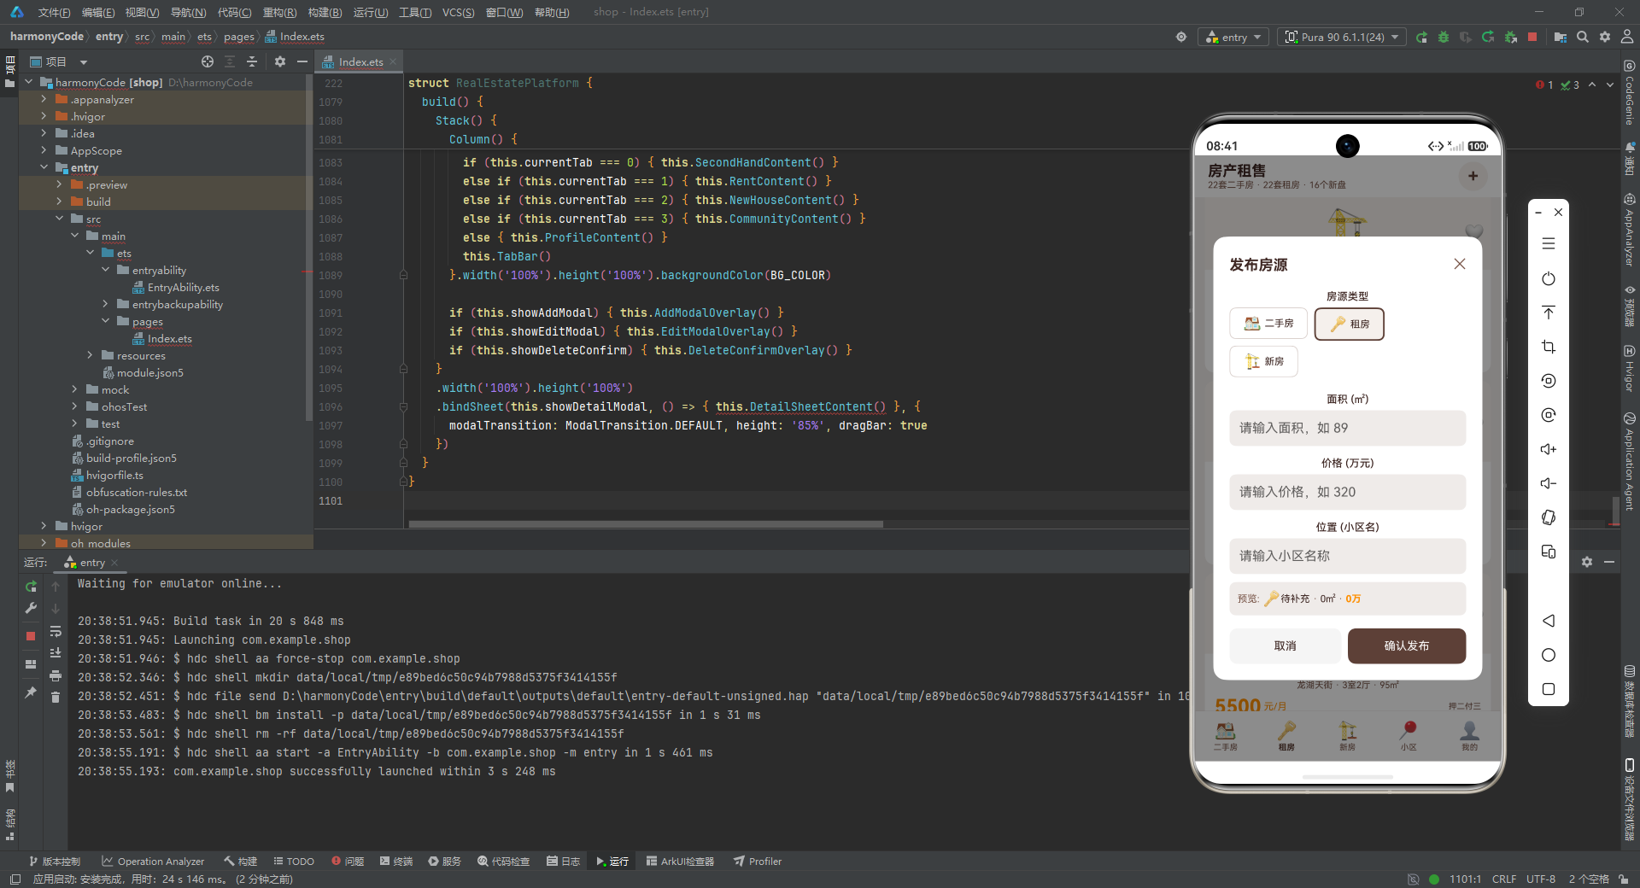The height and width of the screenshot is (888, 1640).
Task: Hide the project tool window
Action: point(302,61)
